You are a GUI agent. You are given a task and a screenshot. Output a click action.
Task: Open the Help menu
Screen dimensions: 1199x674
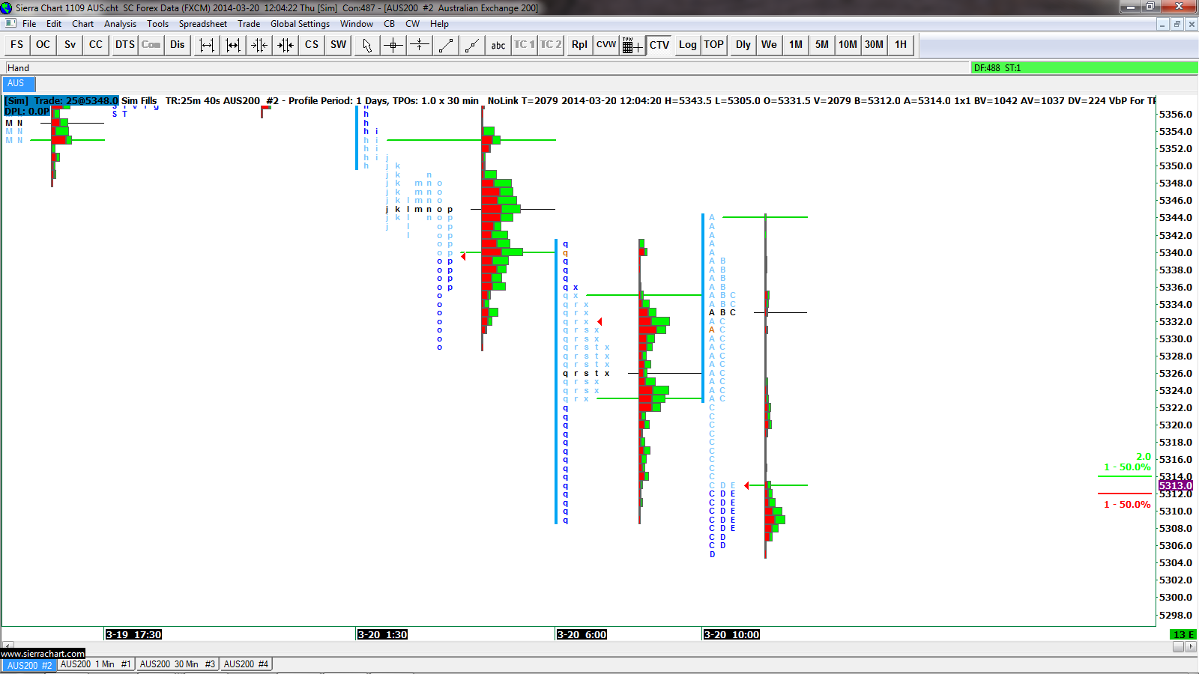click(439, 24)
